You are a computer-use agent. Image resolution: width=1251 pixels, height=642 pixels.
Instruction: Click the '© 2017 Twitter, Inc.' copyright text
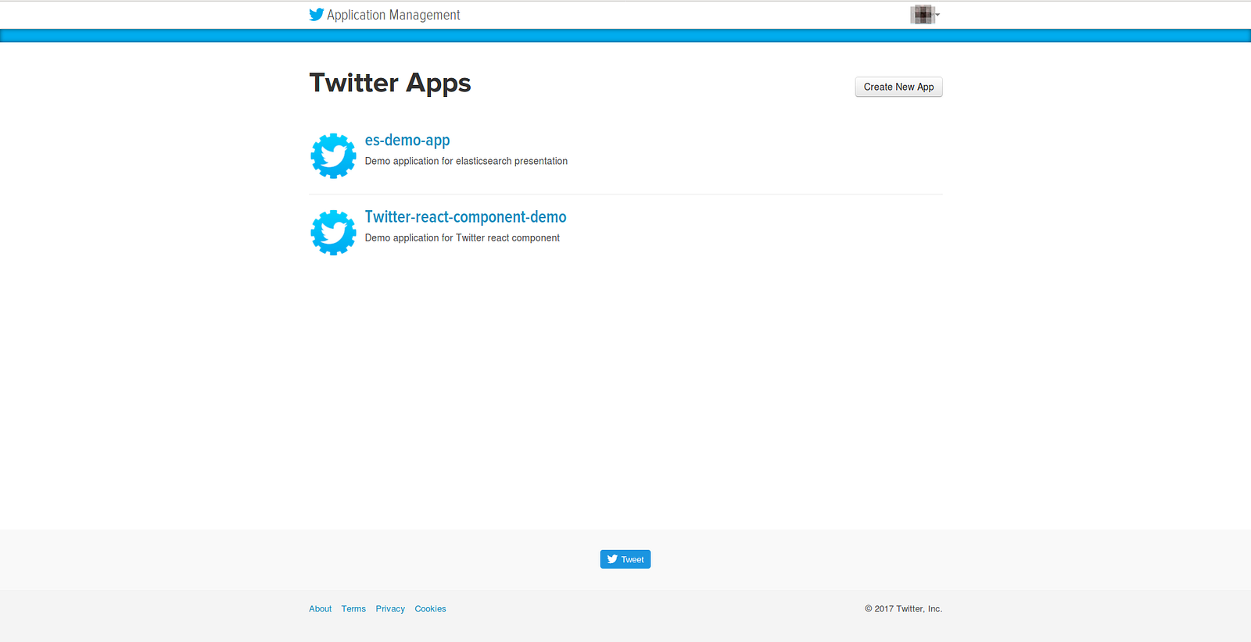click(x=903, y=609)
